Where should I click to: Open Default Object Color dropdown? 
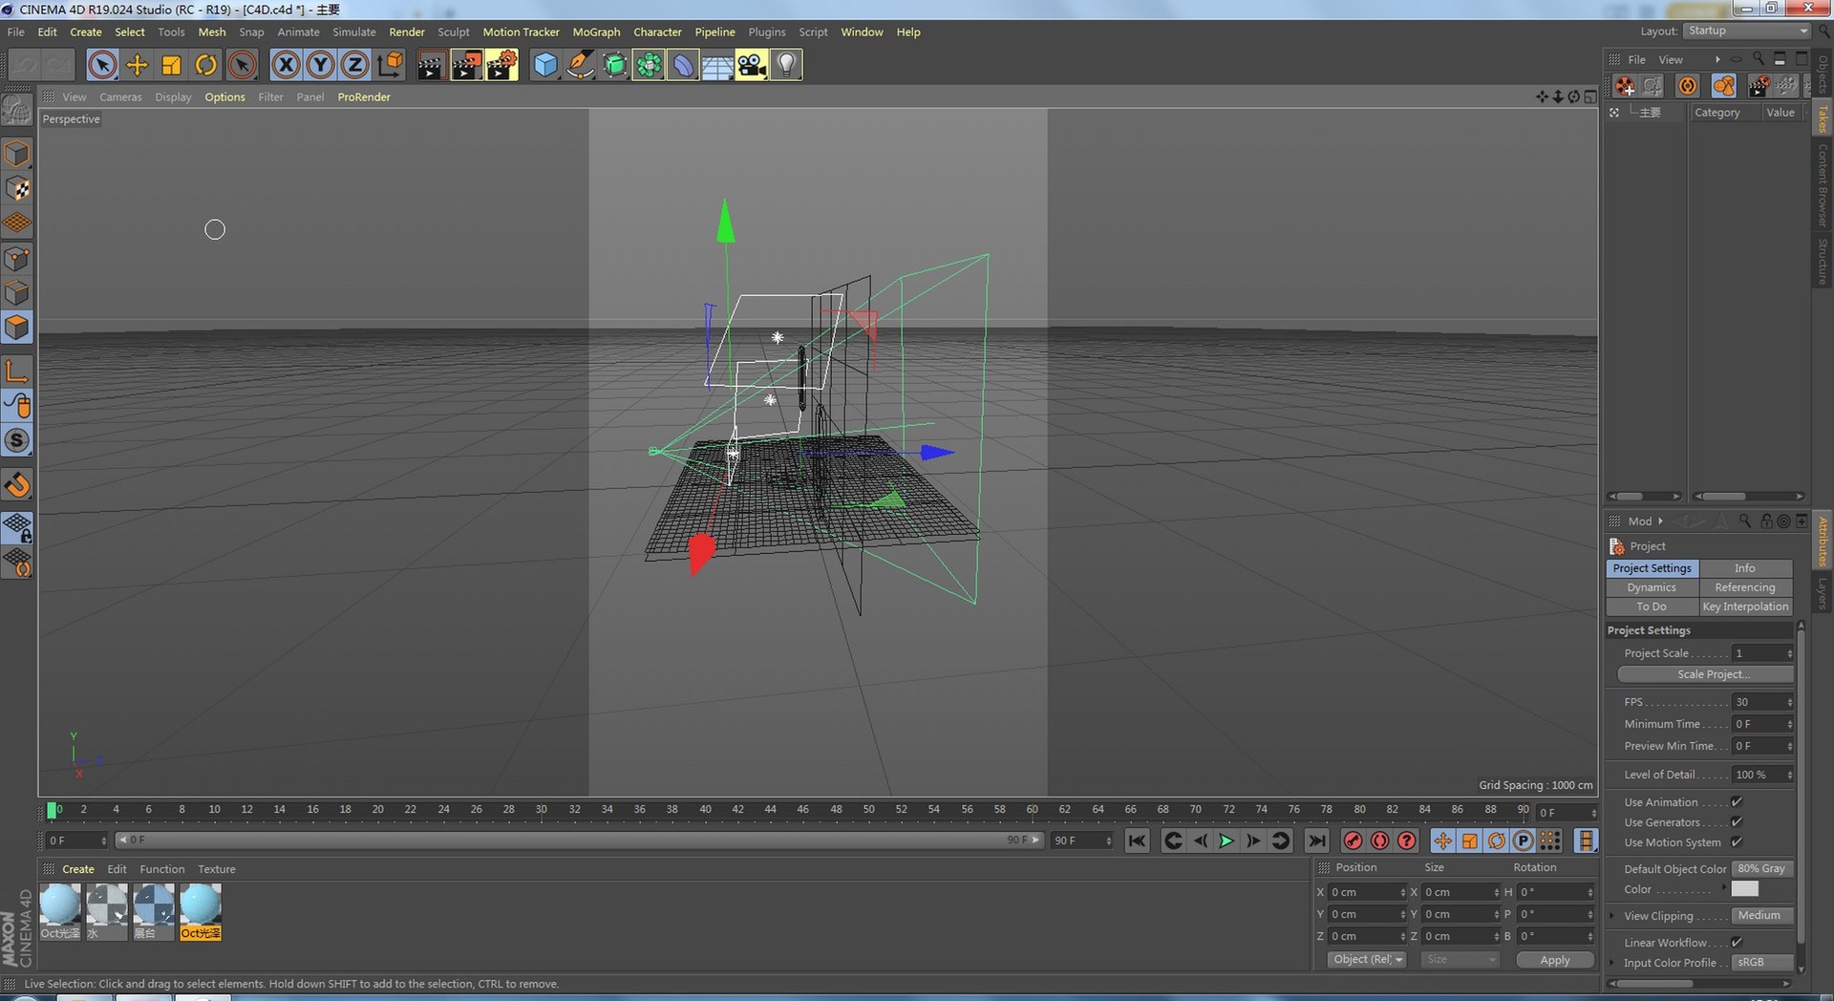pyautogui.click(x=1762, y=868)
